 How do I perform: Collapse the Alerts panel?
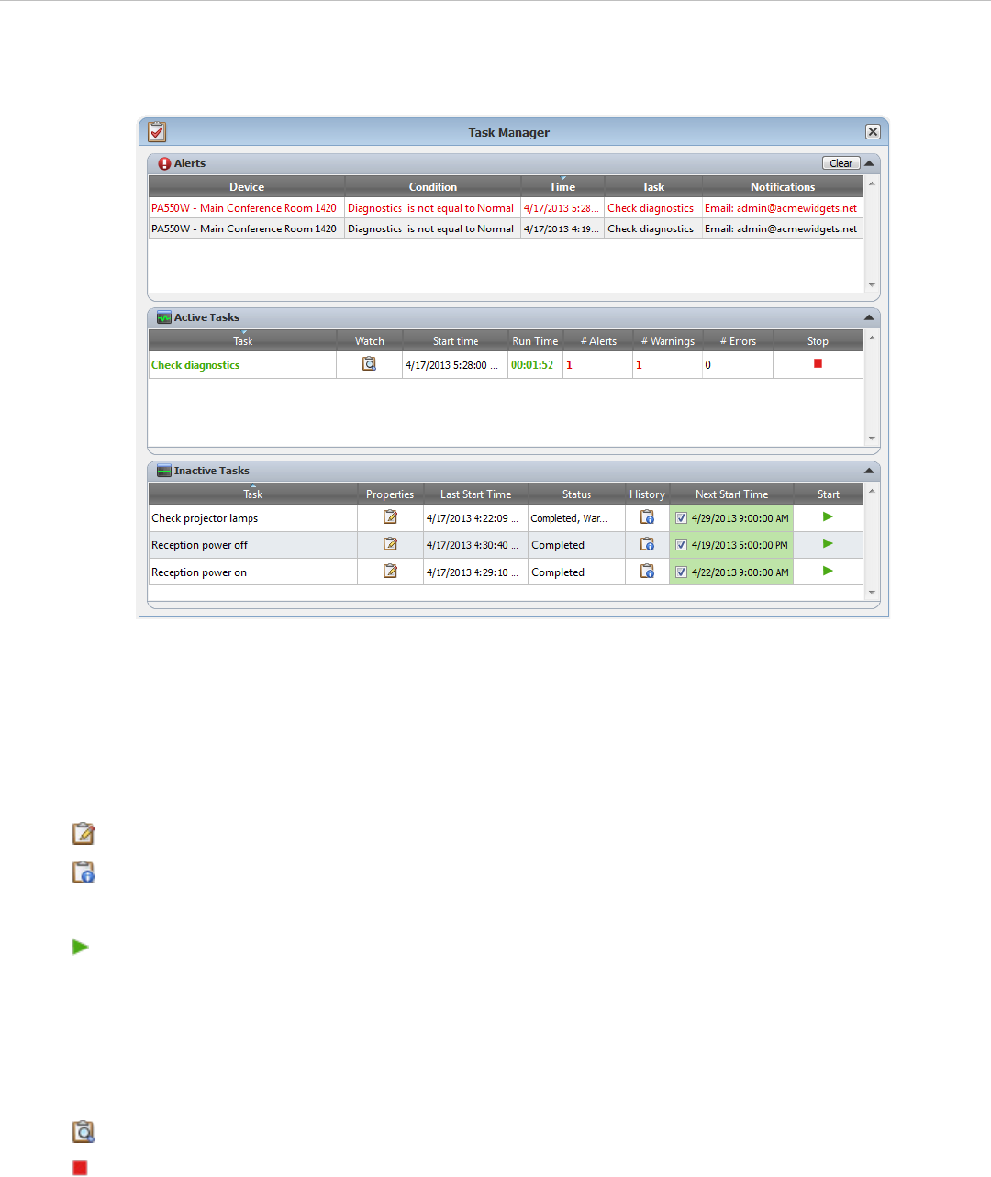[869, 163]
